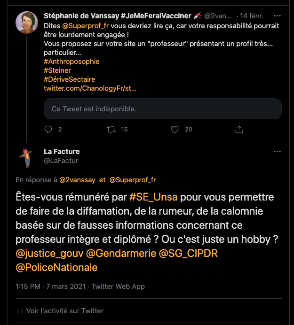Click the #DériveSectaire hashtag
This screenshot has height=325, width=294.
click(x=69, y=79)
